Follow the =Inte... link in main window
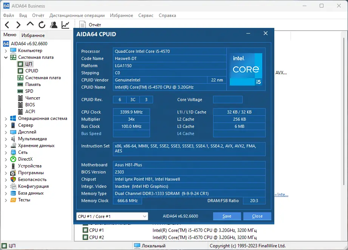Viewport: 348px width, 250px height. point(281,195)
